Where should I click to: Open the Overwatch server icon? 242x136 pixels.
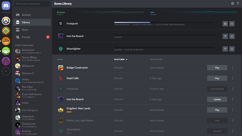[6, 21]
